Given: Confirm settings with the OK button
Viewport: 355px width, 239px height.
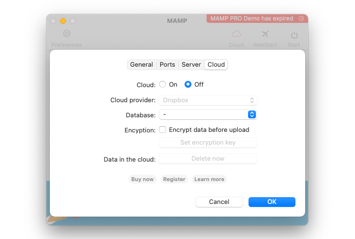Looking at the screenshot, I should click(x=272, y=202).
